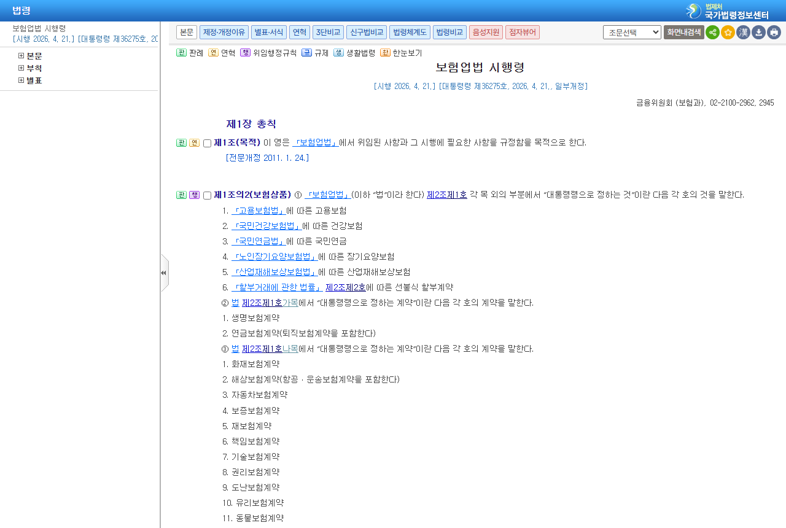The width and height of the screenshot is (786, 528).
Task: Click 보험업법 시행령 title in left panel
Action: pos(39,28)
